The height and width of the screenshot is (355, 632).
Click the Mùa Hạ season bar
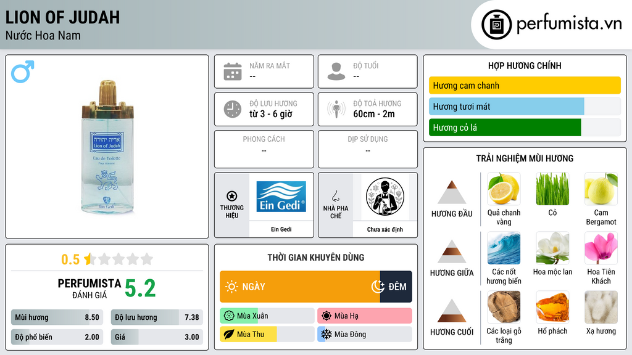pyautogui.click(x=365, y=316)
